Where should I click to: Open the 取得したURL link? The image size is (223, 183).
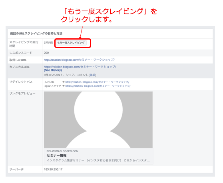pyautogui.click(x=79, y=60)
